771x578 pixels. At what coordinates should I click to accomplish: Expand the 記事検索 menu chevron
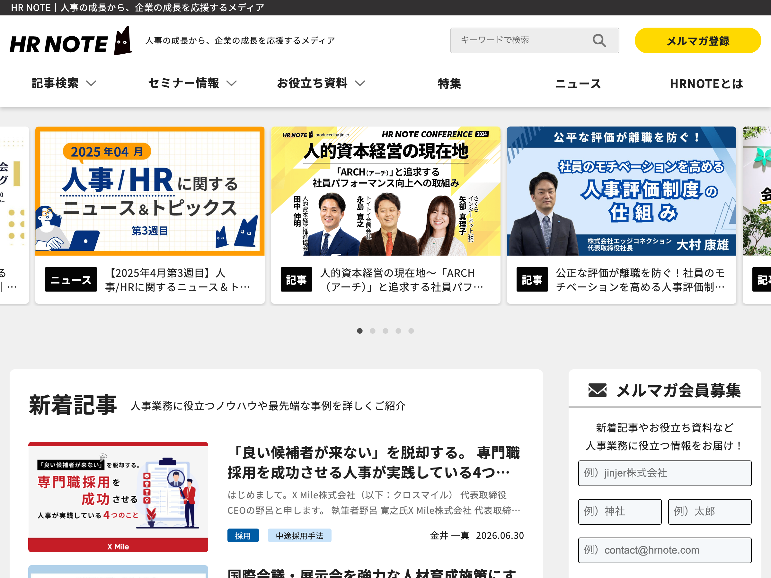pyautogui.click(x=91, y=83)
